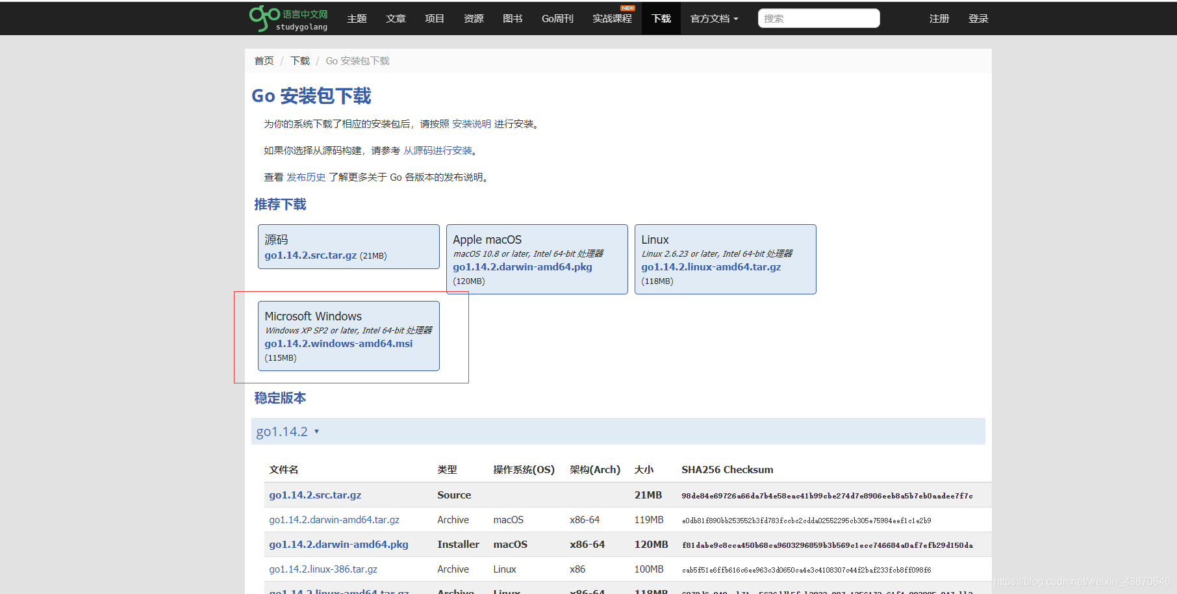Image resolution: width=1177 pixels, height=594 pixels.
Task: Click the Go 安装包下载 page heading
Action: pyautogui.click(x=311, y=96)
